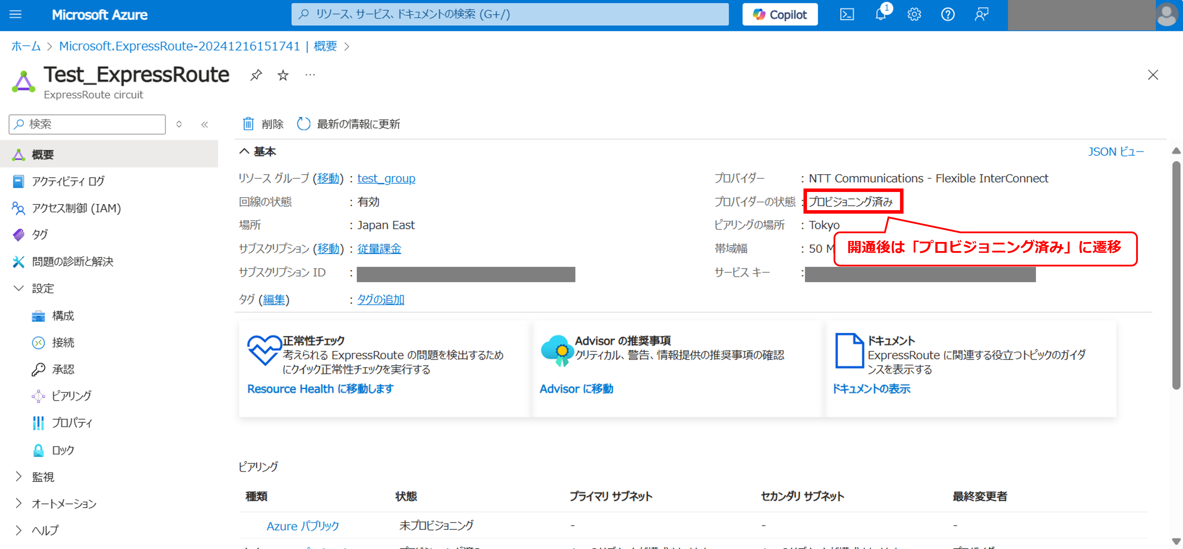Click Advisor に移動 link
1183x549 pixels.
tap(576, 389)
